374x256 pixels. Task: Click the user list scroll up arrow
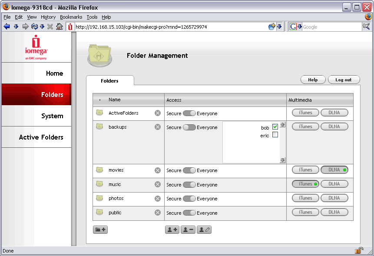[283, 125]
